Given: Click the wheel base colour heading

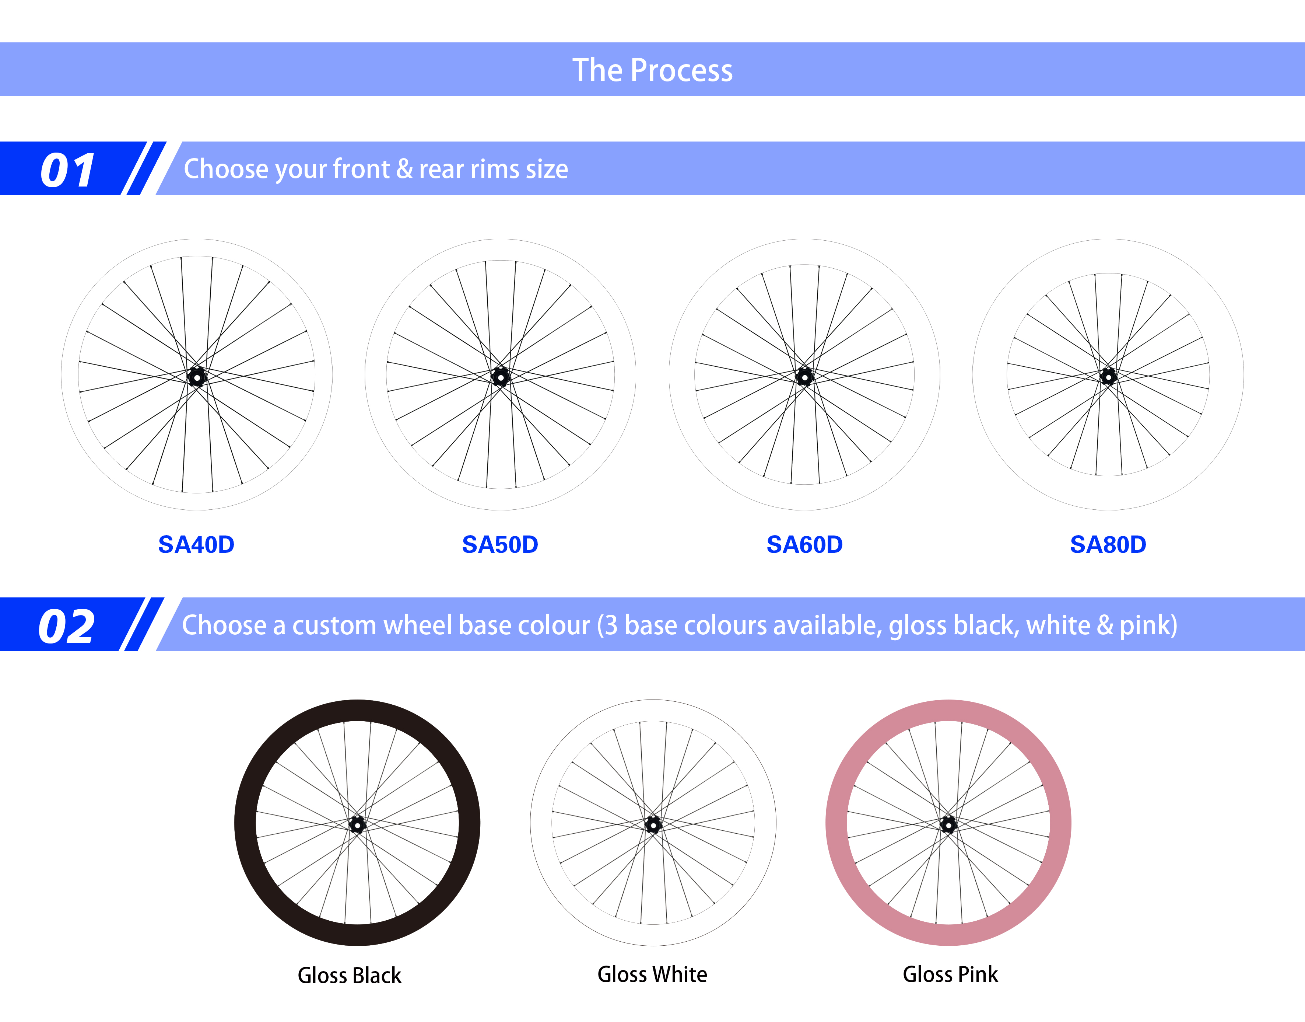Looking at the screenshot, I should [x=680, y=625].
